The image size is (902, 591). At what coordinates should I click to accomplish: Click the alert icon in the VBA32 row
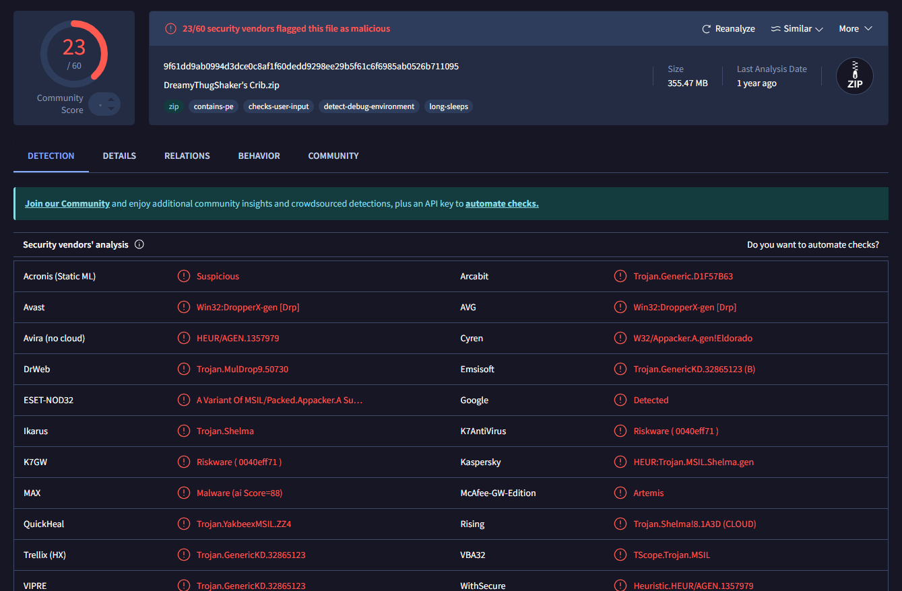pyautogui.click(x=620, y=555)
